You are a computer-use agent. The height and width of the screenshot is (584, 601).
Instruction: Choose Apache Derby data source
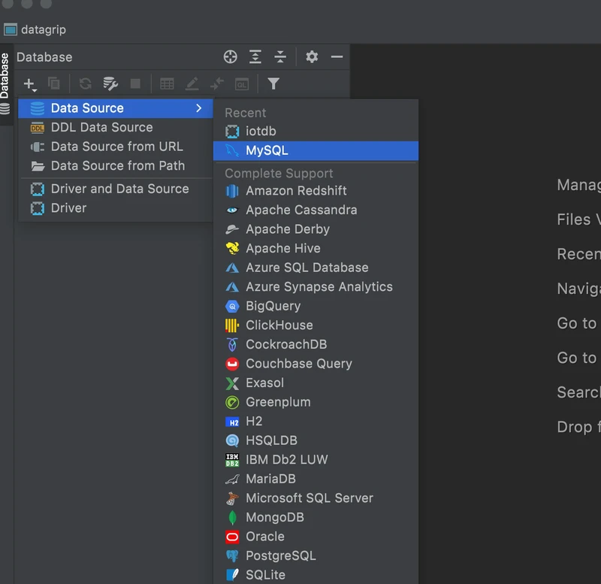tap(316, 229)
